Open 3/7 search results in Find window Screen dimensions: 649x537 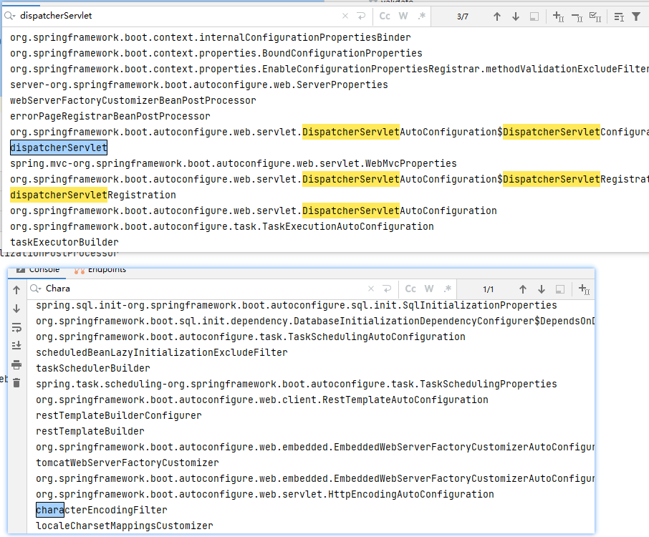[534, 16]
